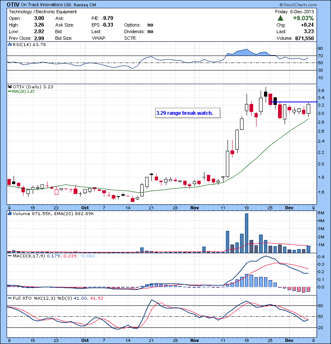Click 'Technology / Electronic Equipment' sector text
The width and height of the screenshot is (331, 344).
pyautogui.click(x=43, y=12)
